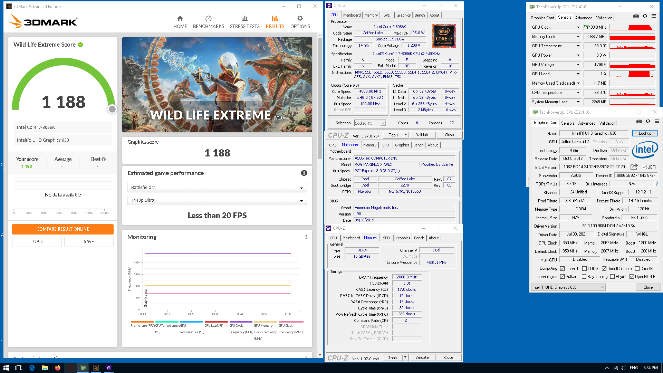
Task: Toggle the DirectML checkbox
Action: [x=637, y=269]
